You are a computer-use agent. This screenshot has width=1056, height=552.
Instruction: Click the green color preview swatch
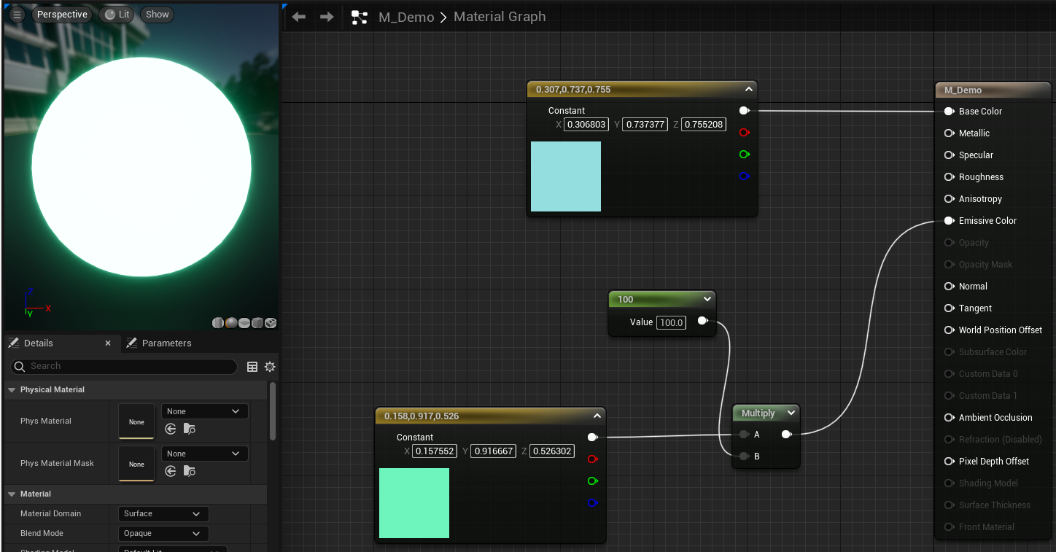(414, 503)
